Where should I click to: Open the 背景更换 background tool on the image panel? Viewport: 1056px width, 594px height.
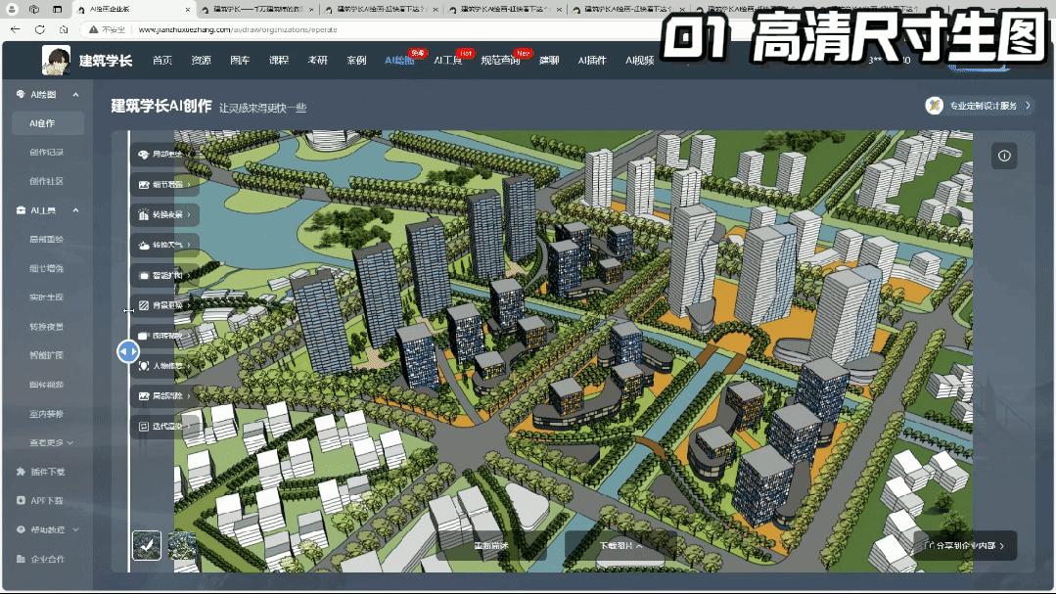click(x=165, y=305)
